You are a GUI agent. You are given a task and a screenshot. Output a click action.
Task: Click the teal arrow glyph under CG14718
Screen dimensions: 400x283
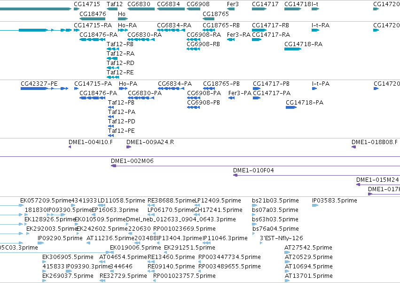click(293, 9)
